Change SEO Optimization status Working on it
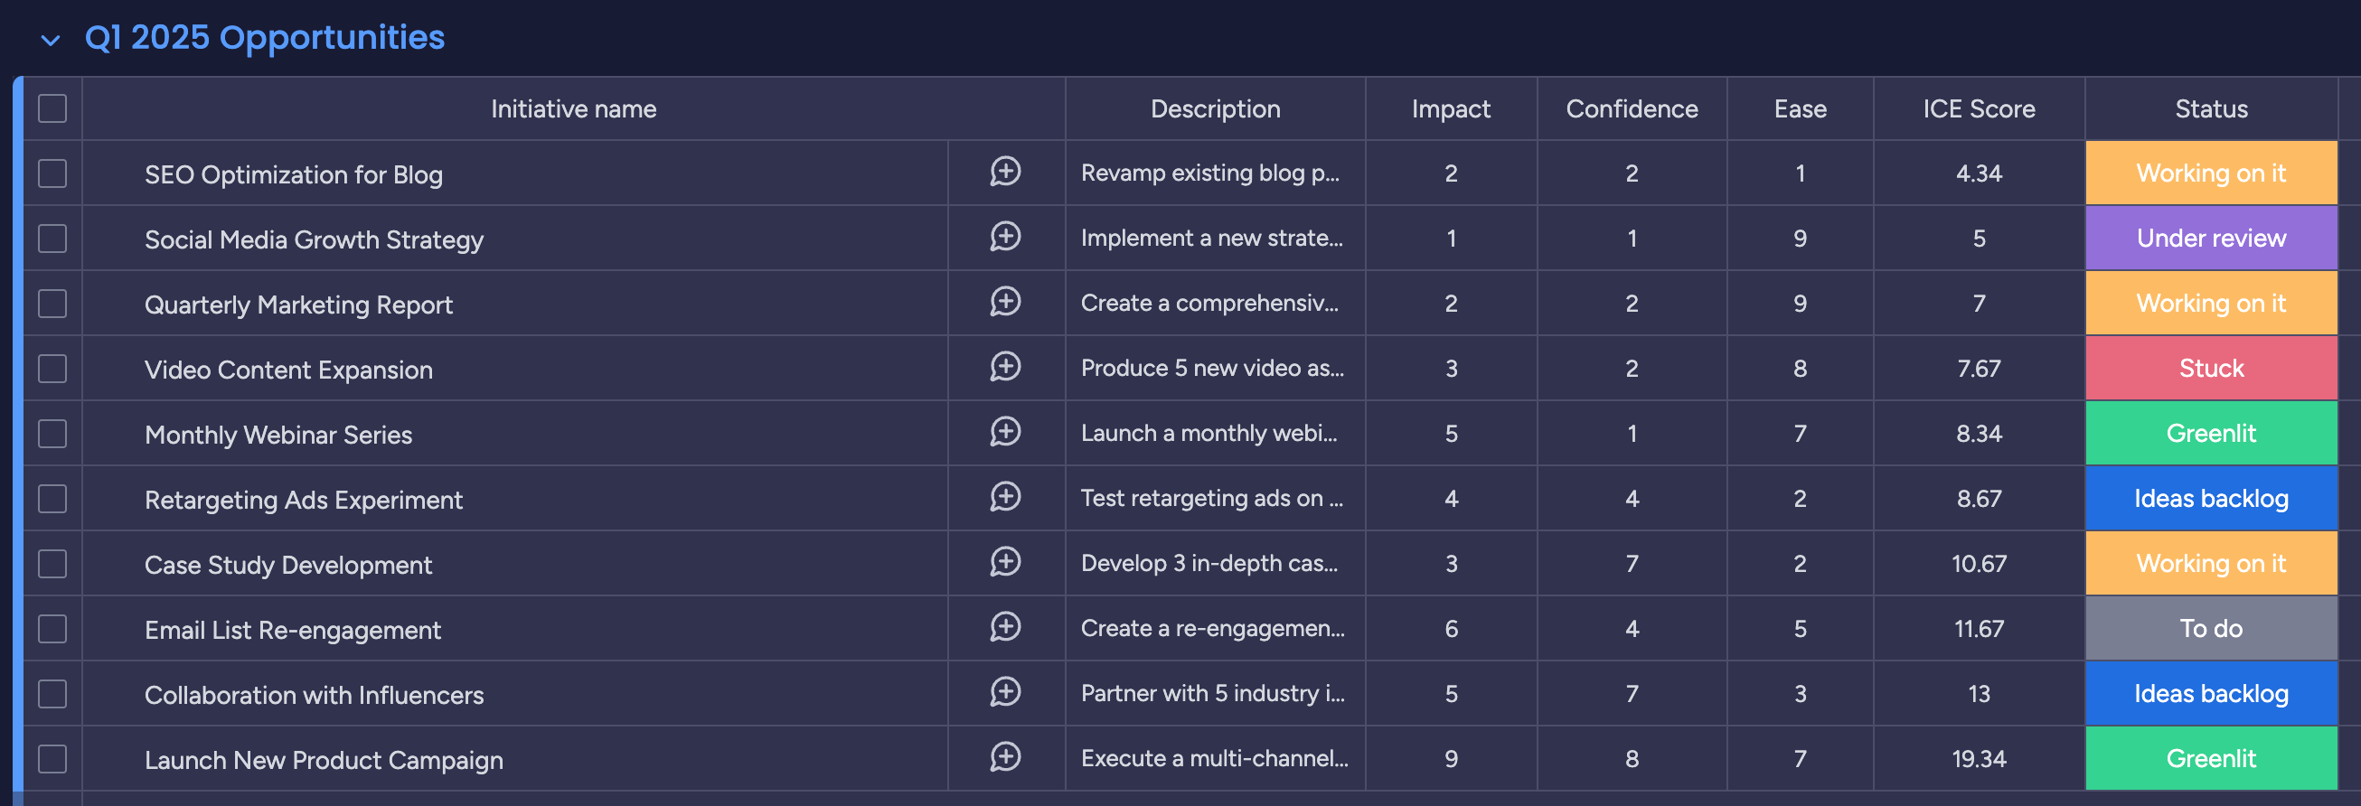The image size is (2361, 806). [2211, 173]
